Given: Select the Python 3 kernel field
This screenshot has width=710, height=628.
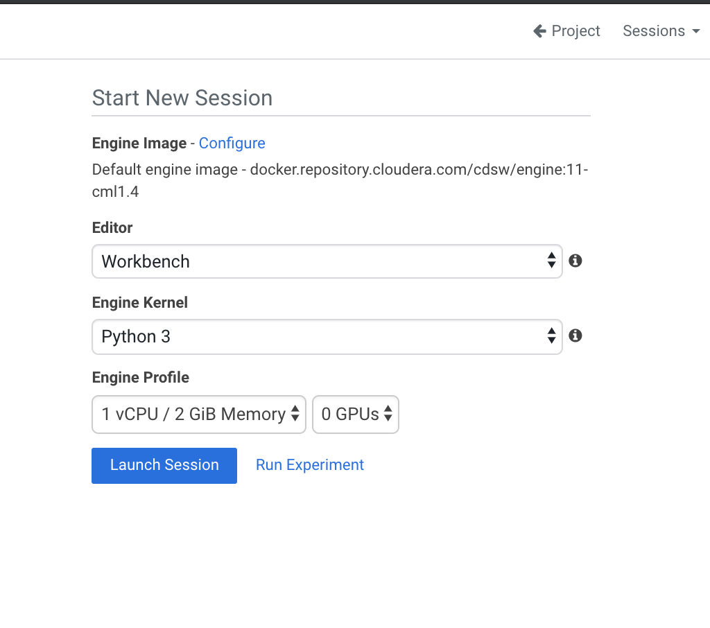Looking at the screenshot, I should (x=277, y=336).
